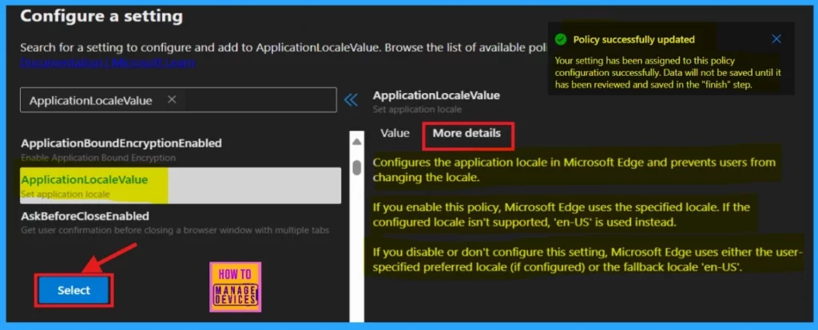Select the ApplicationLocaleValue setting row
818x330 pixels.
click(x=181, y=186)
